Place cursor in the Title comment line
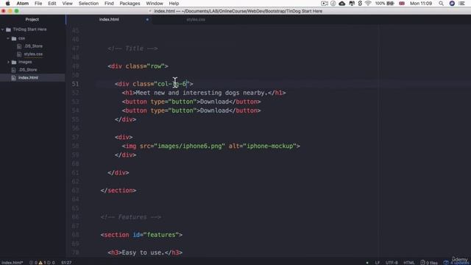The image size is (471, 265). pyautogui.click(x=132, y=49)
